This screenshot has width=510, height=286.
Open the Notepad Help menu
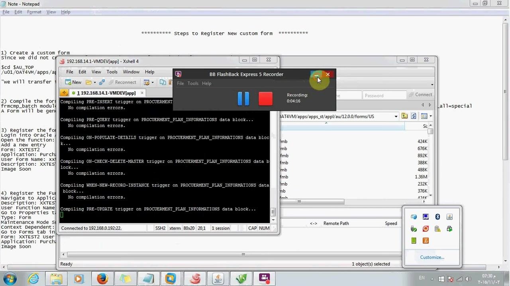pyautogui.click(x=66, y=12)
